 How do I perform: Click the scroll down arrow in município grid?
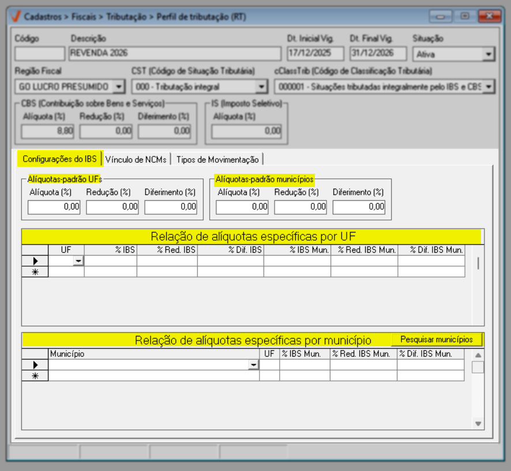tap(478, 424)
